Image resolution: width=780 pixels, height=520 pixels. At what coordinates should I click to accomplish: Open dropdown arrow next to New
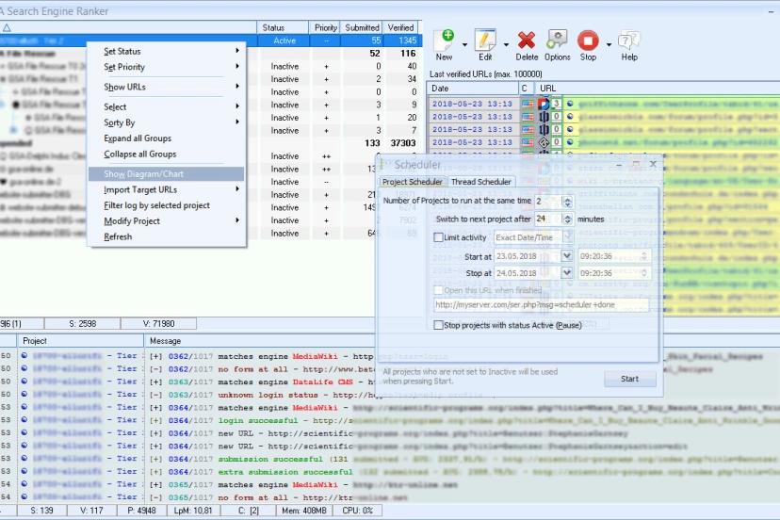tap(464, 45)
